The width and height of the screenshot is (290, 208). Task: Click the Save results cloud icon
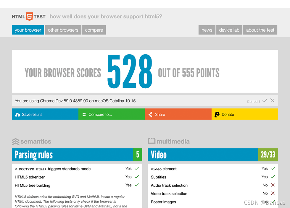coord(17,115)
